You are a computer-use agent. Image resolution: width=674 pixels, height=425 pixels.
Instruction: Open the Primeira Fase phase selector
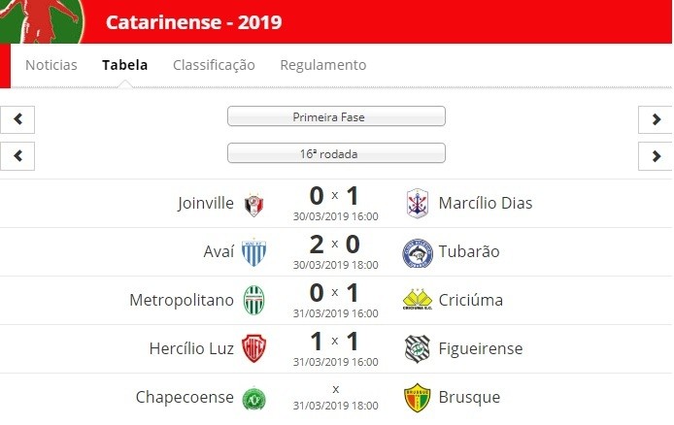pos(336,116)
